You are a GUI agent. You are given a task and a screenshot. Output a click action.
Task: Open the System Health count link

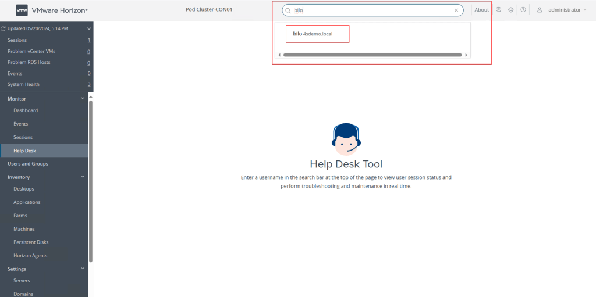pyautogui.click(x=88, y=84)
